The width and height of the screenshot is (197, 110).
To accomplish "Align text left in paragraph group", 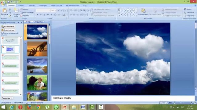I will pyautogui.click(x=71, y=15).
